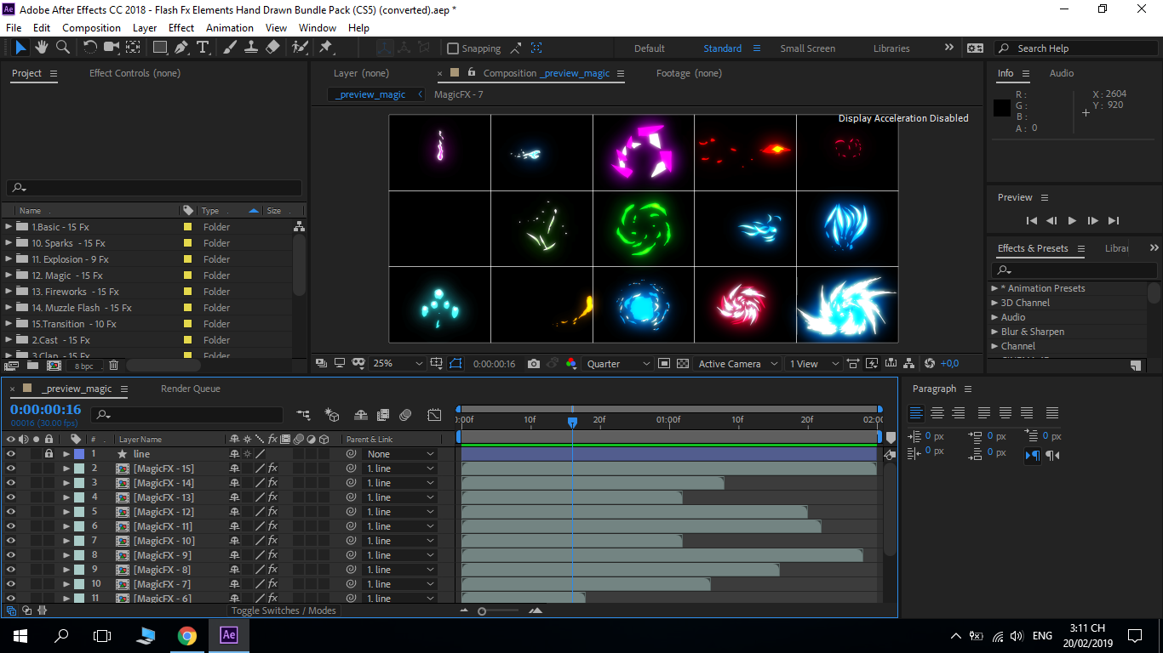This screenshot has height=653, width=1163.
Task: Select the Hand tool
Action: (x=41, y=48)
